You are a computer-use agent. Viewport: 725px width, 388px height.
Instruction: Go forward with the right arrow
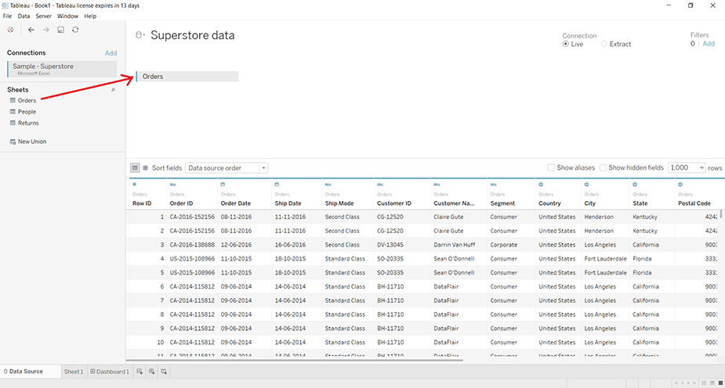pyautogui.click(x=45, y=30)
